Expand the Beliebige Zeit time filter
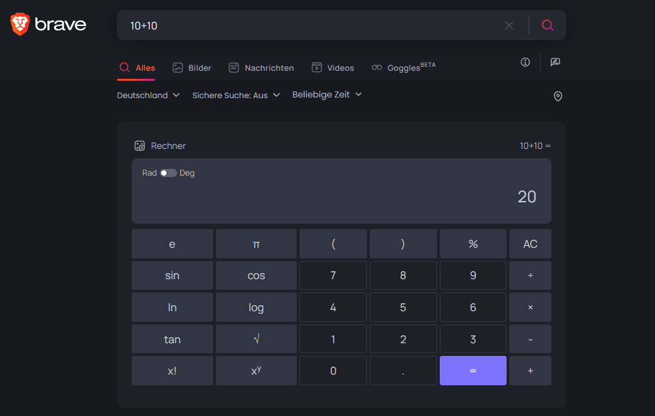The image size is (655, 416). click(327, 95)
